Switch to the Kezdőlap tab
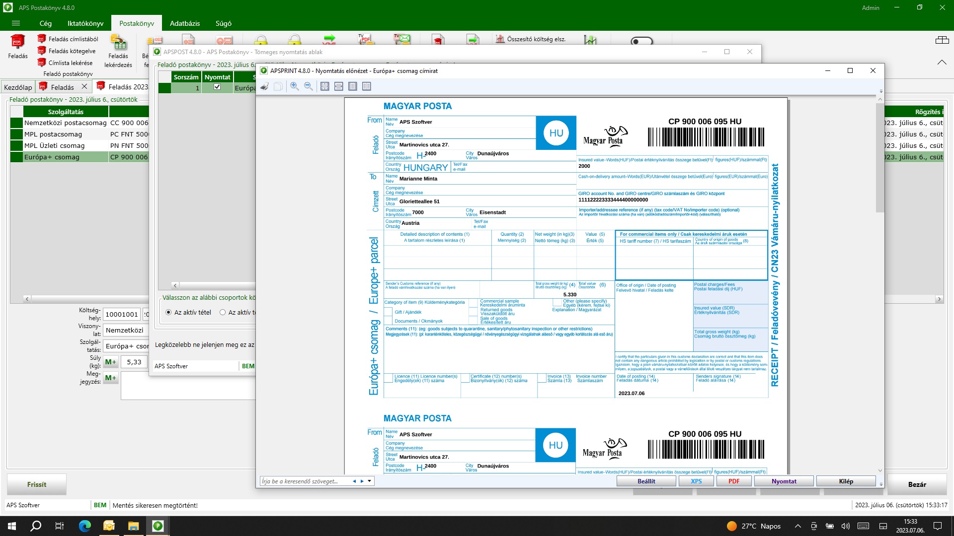The width and height of the screenshot is (954, 536). [18, 87]
